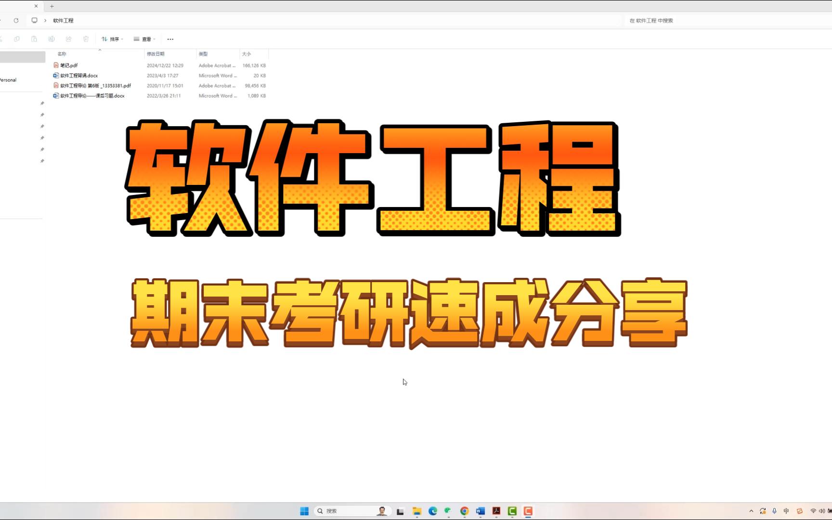The height and width of the screenshot is (520, 832).
Task: Expand the breadcrumb chevron before 软件工程
Action: (45, 21)
